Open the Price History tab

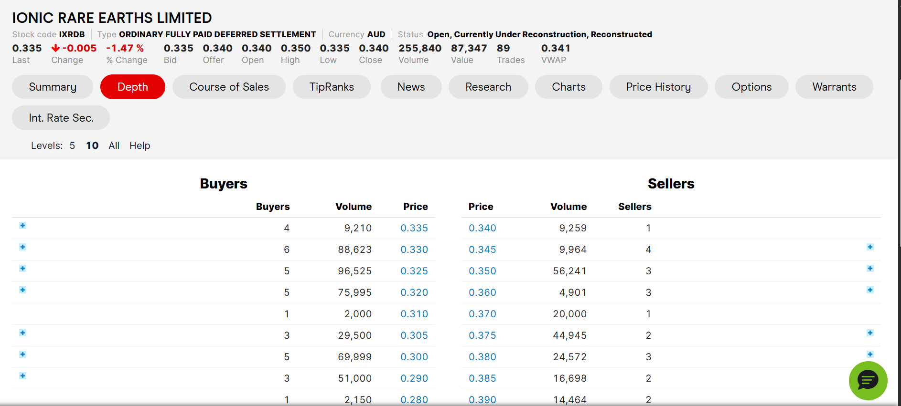pyautogui.click(x=658, y=87)
